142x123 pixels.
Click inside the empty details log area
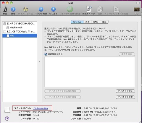(90, 72)
